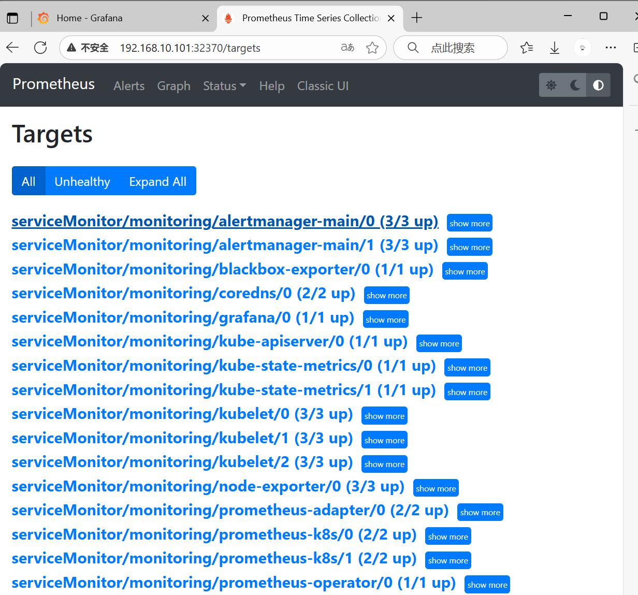Screen dimensions: 638x595
Task: Open kube-state-metrics/0 target group link
Action: click(x=224, y=366)
